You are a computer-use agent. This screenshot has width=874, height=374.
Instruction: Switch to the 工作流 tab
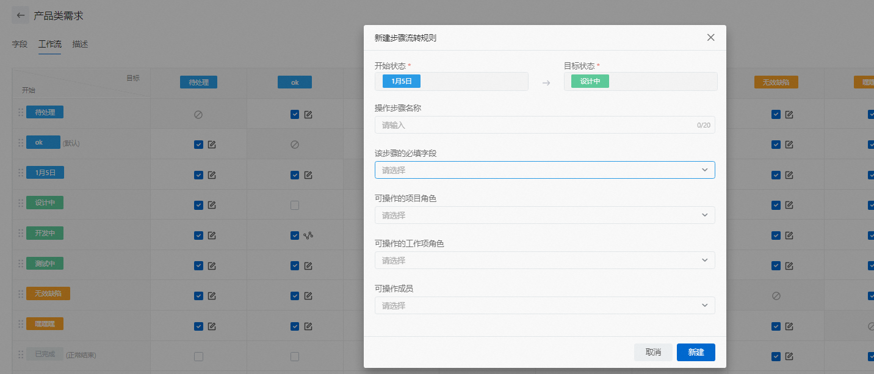coord(49,44)
